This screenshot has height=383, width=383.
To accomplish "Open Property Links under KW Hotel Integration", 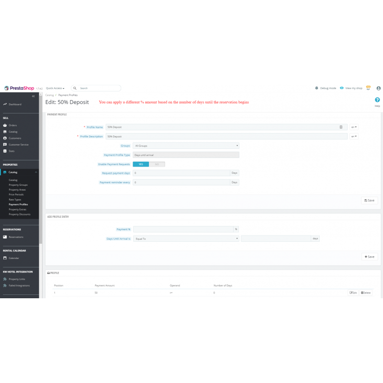I will [x=17, y=279].
